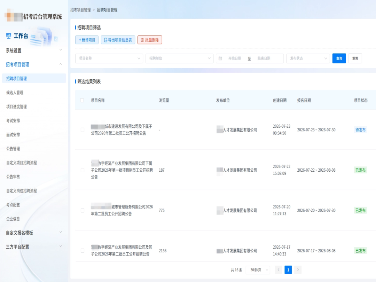Screen dimensions: 376x282
Task: Click the 新增项目 button
Action: click(87, 40)
